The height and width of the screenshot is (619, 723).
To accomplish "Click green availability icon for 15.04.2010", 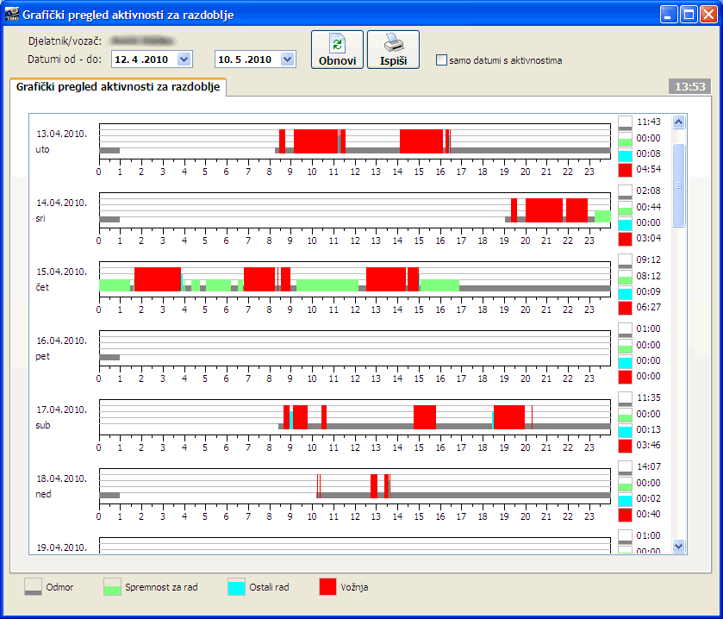I will coord(626,277).
